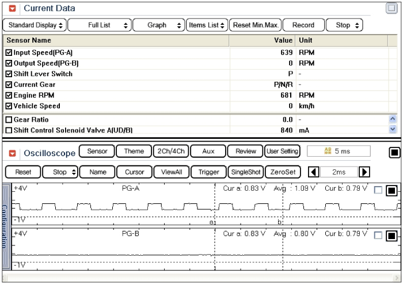Viewport: 403px width, 284px height.
Task: Click PG-B Avg 0.80 V reading
Action: (x=295, y=234)
